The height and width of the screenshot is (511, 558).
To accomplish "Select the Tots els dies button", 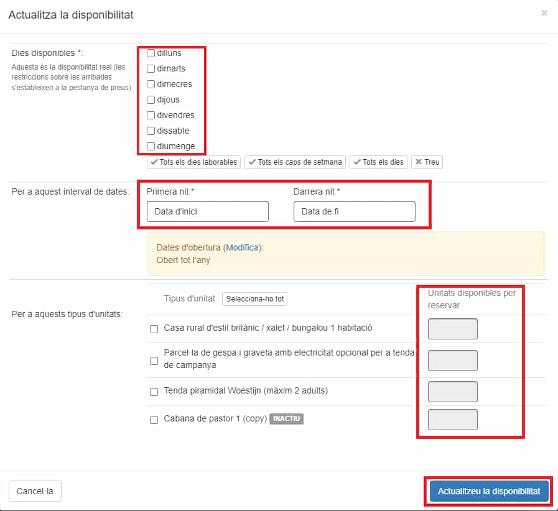I will (378, 162).
